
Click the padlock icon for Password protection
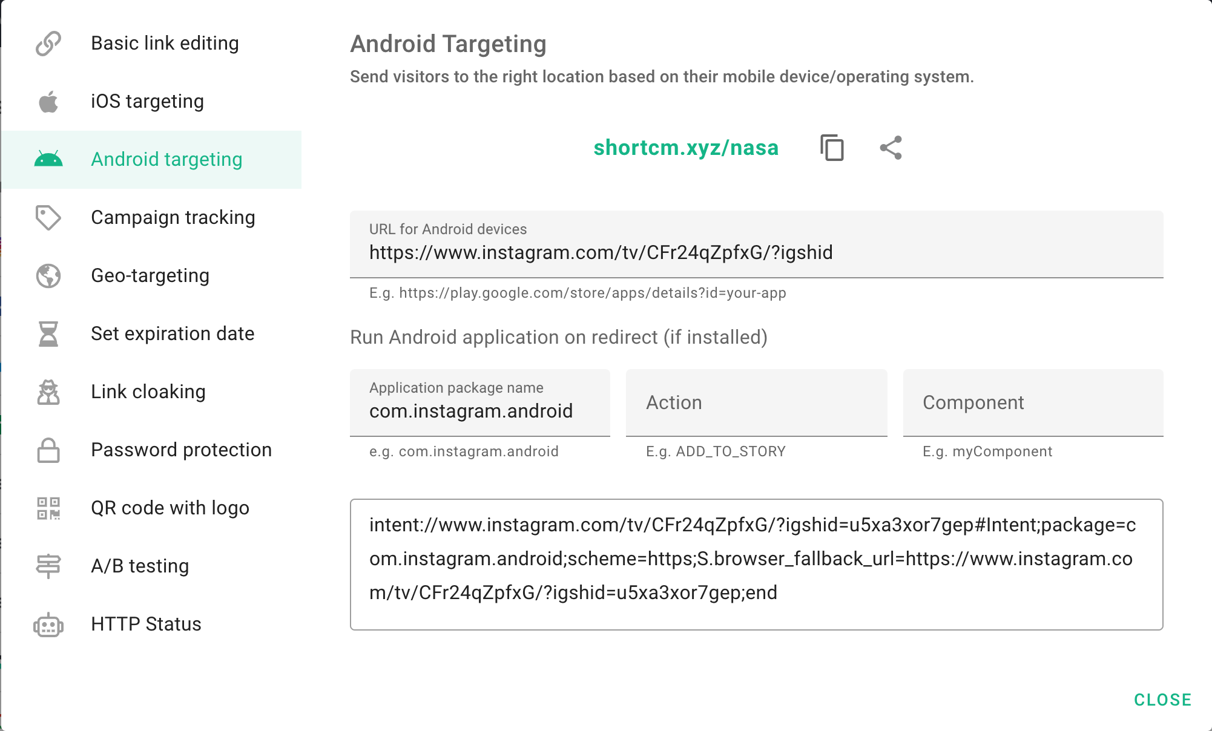pos(48,450)
